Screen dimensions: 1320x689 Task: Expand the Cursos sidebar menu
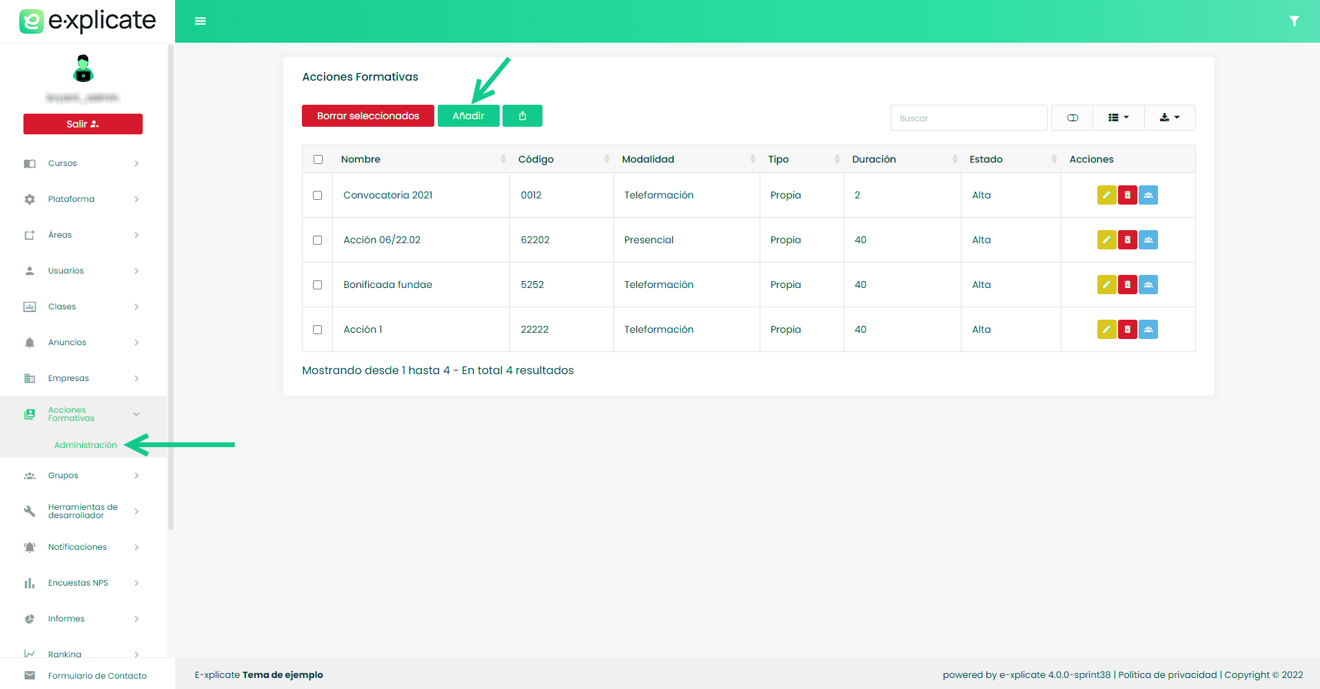81,163
